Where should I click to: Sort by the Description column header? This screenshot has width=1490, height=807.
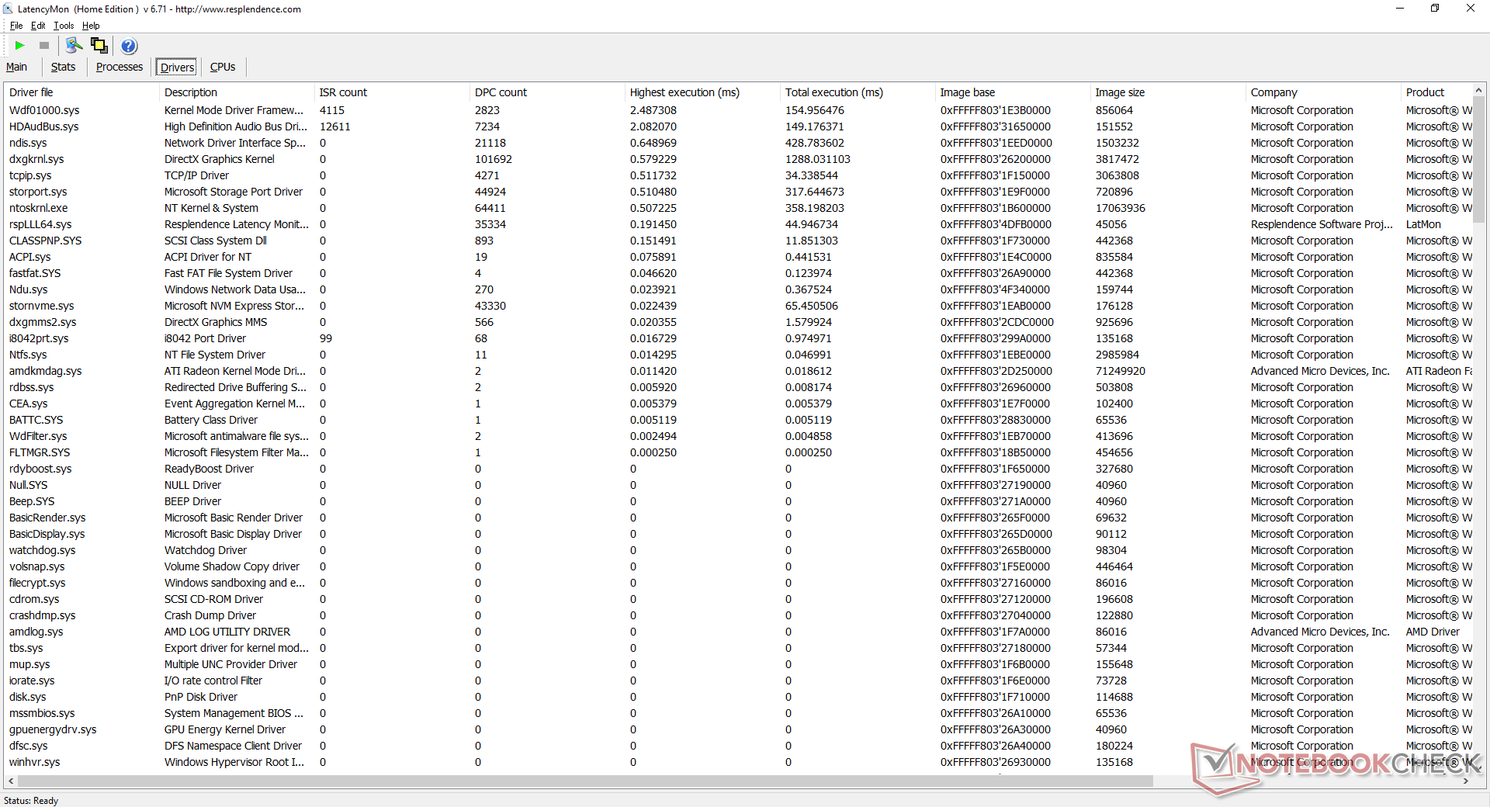[x=237, y=92]
